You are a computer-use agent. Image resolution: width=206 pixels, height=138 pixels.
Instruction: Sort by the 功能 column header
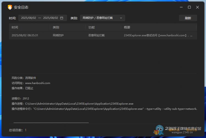91,27
